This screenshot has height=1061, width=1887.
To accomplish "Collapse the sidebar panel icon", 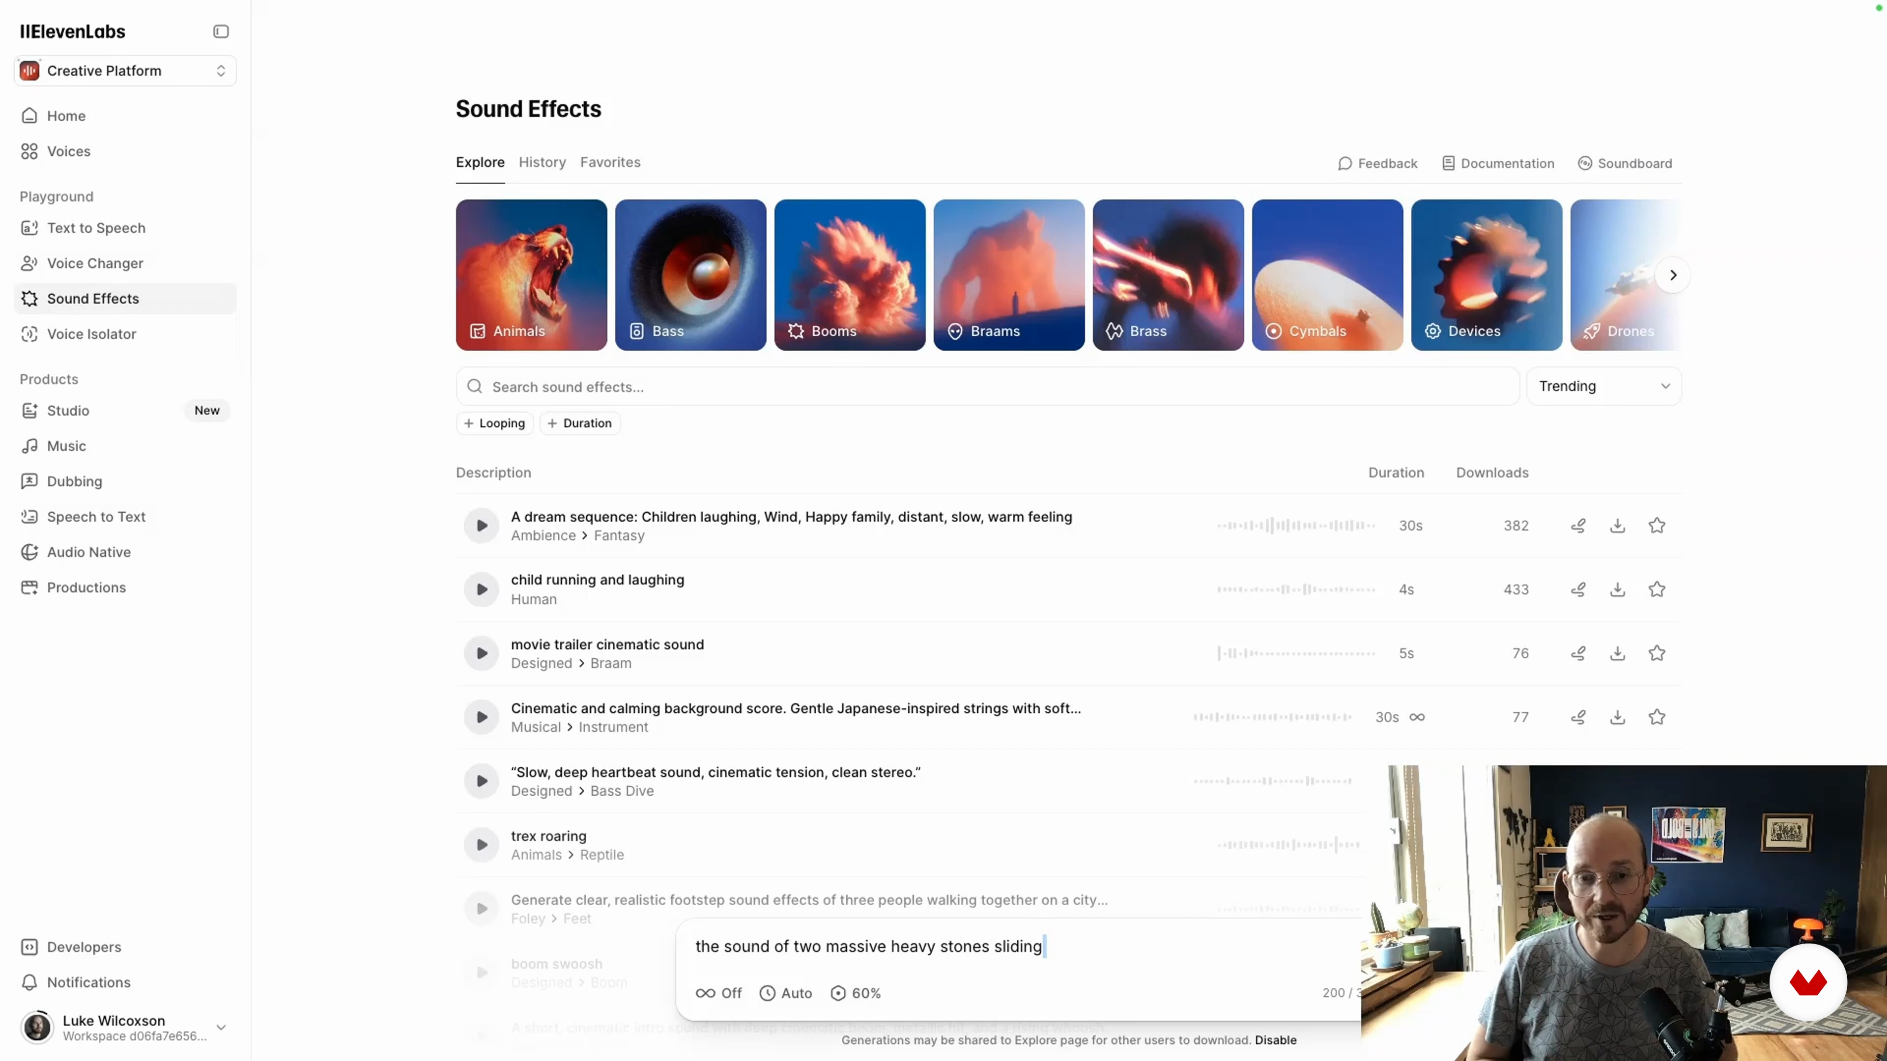I will (x=221, y=31).
